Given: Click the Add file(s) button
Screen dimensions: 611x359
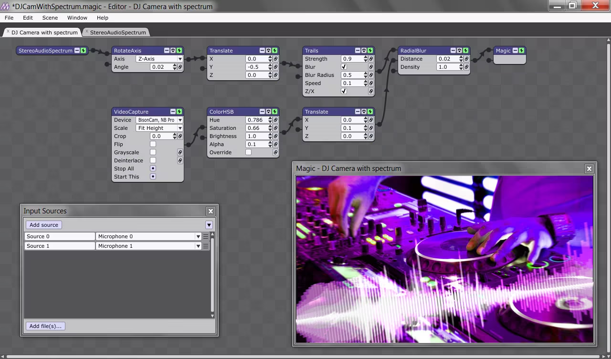Looking at the screenshot, I should coord(45,326).
